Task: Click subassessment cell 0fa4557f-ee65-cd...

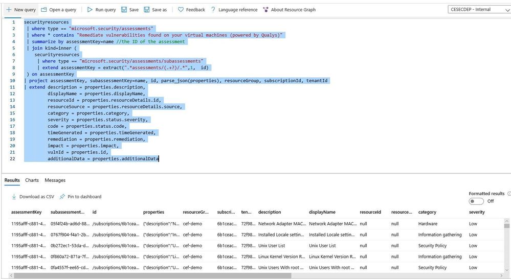Action: coord(70,268)
